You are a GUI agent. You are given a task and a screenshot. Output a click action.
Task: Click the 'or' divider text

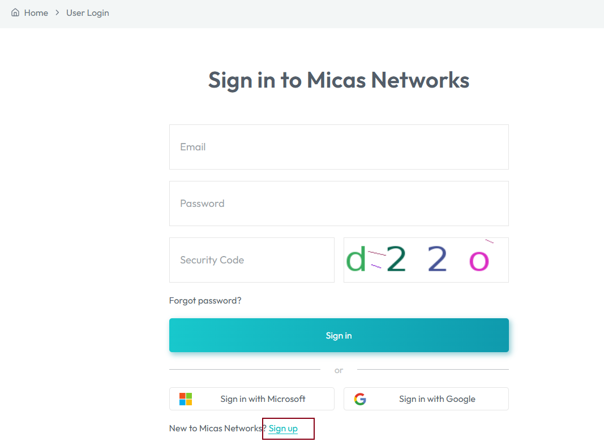pyautogui.click(x=339, y=370)
